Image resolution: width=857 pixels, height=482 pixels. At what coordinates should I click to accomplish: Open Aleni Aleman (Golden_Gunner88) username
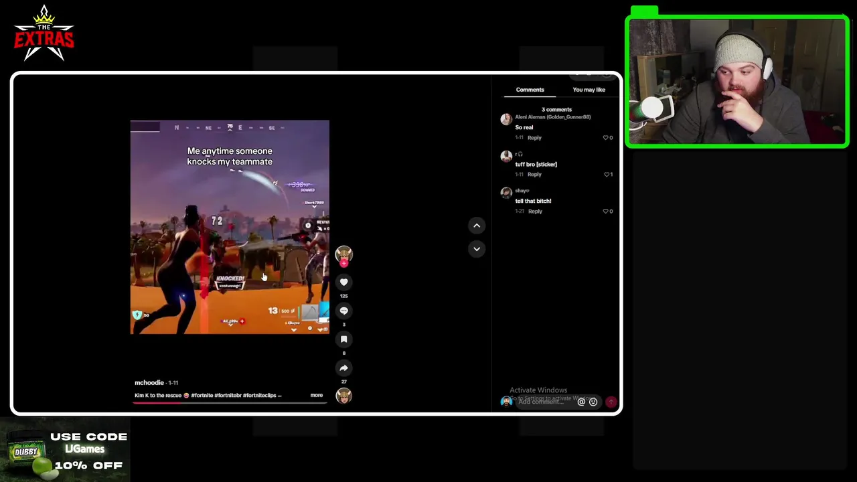coord(552,117)
